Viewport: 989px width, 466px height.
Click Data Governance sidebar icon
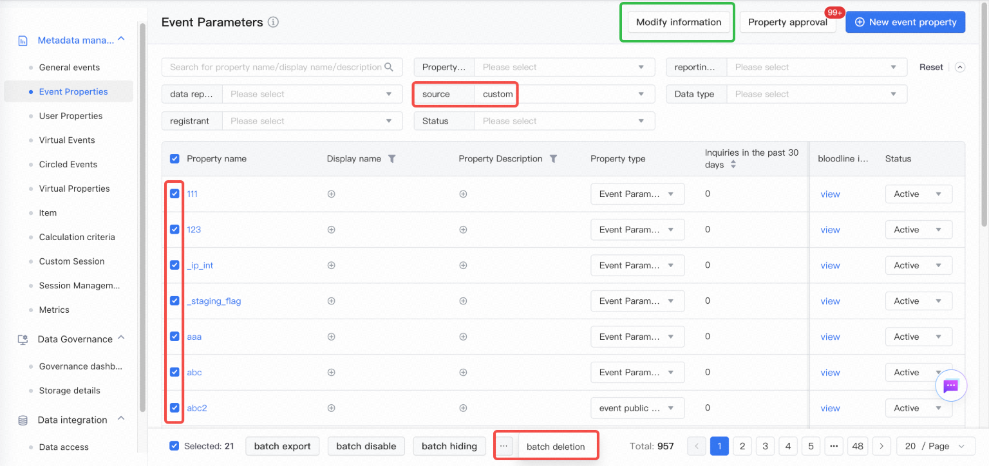pyautogui.click(x=23, y=339)
